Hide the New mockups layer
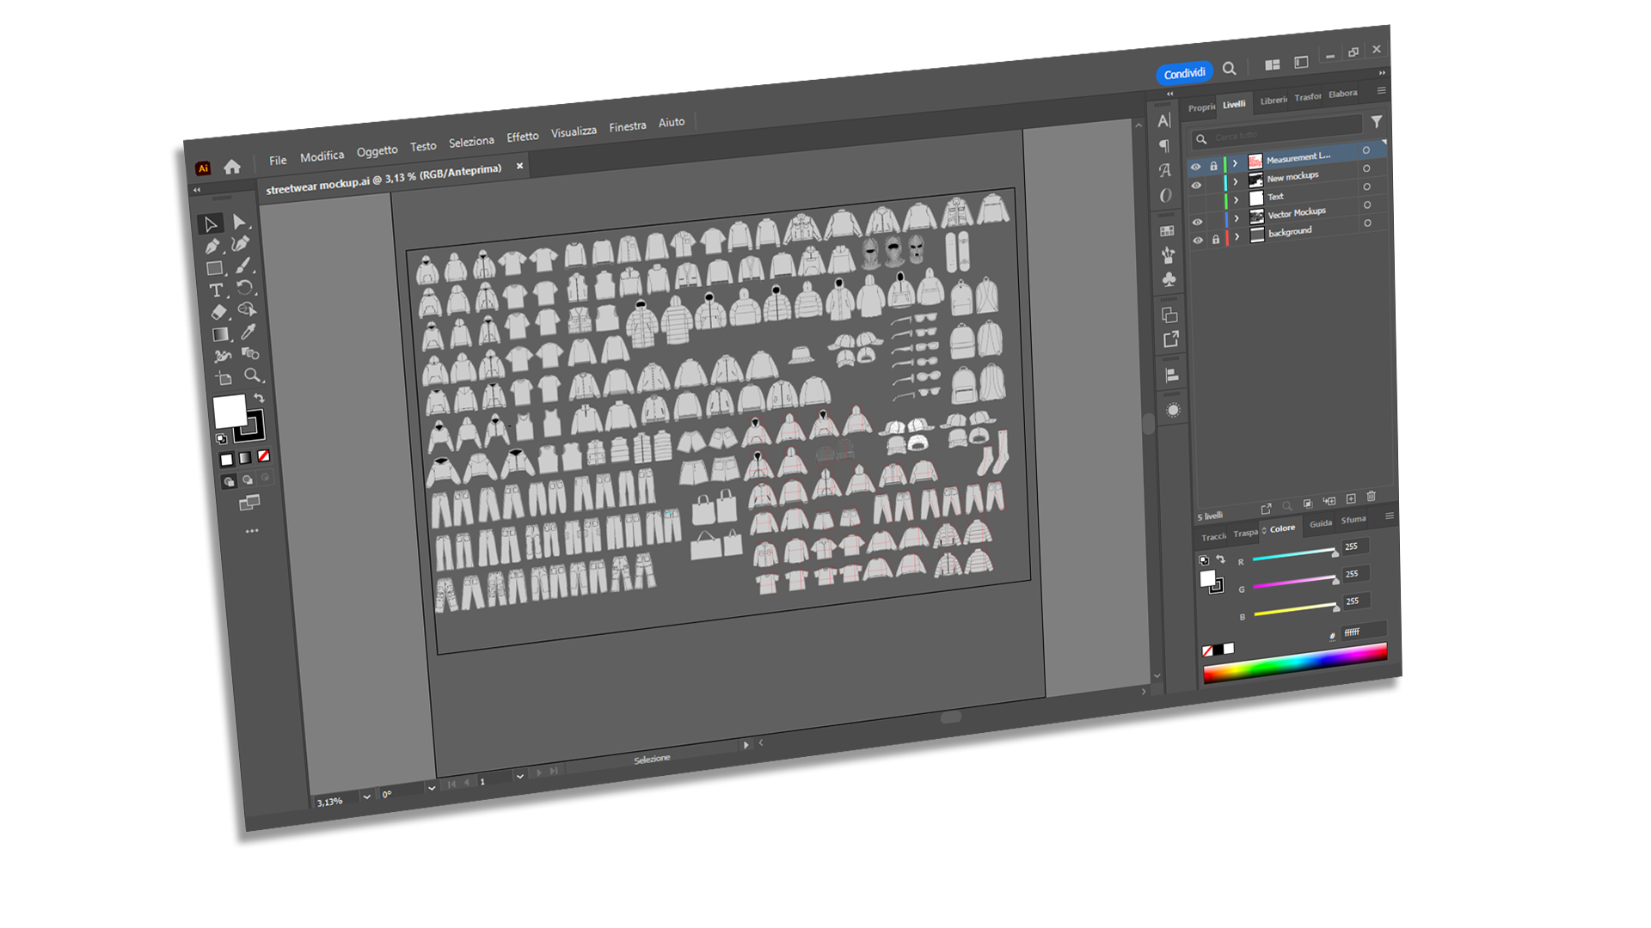The image size is (1651, 928). coord(1195,186)
